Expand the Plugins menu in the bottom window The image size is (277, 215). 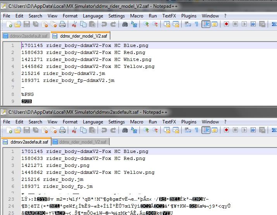pos(189,122)
